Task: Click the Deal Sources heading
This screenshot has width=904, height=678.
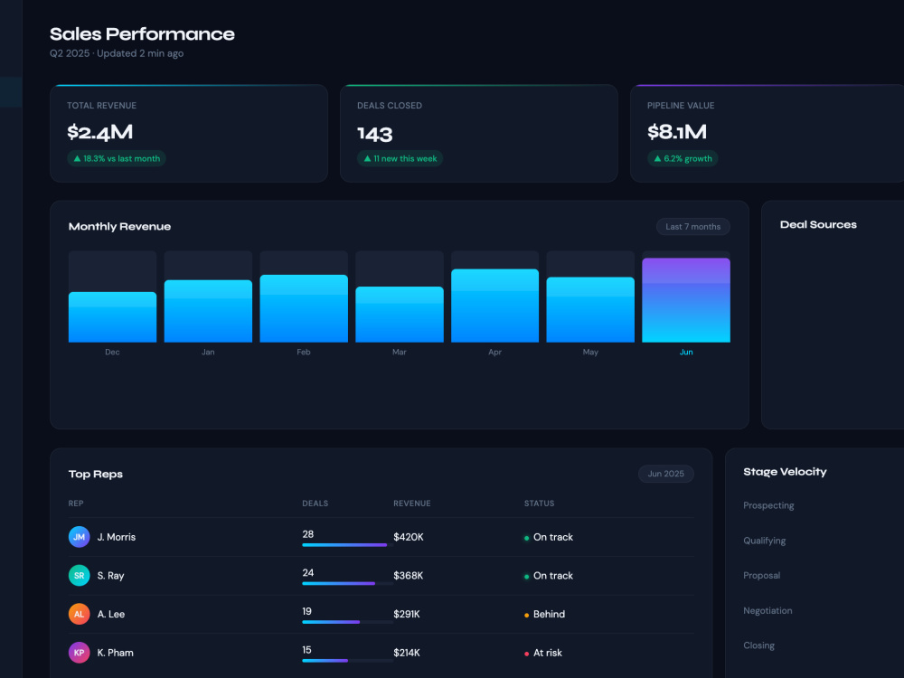Action: tap(818, 225)
